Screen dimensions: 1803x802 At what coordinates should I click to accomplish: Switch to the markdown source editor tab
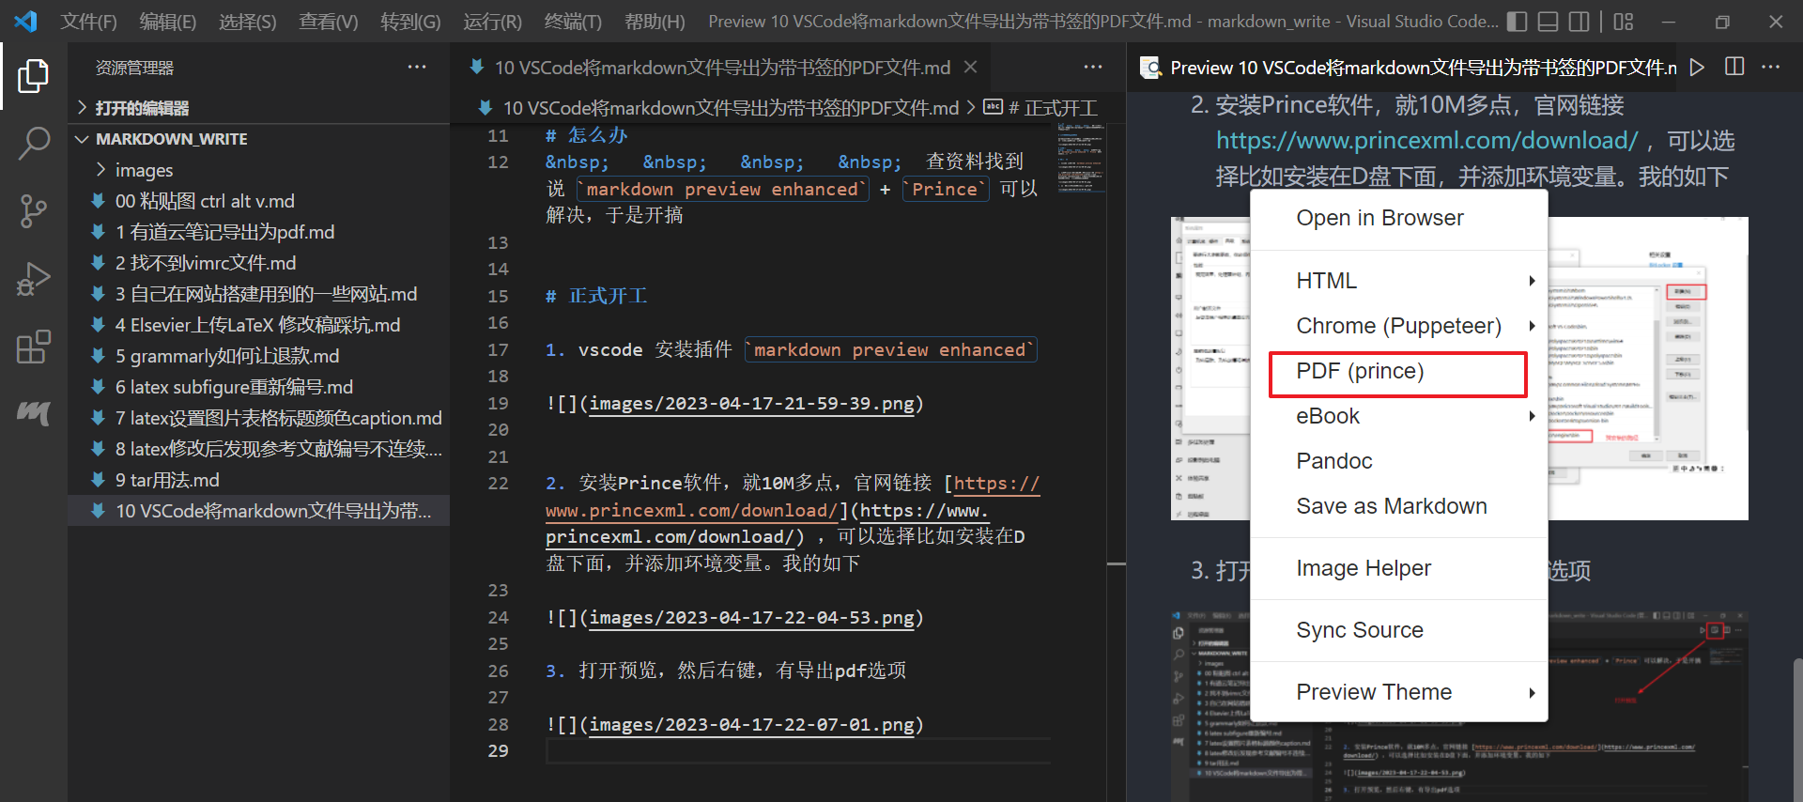pos(721,67)
